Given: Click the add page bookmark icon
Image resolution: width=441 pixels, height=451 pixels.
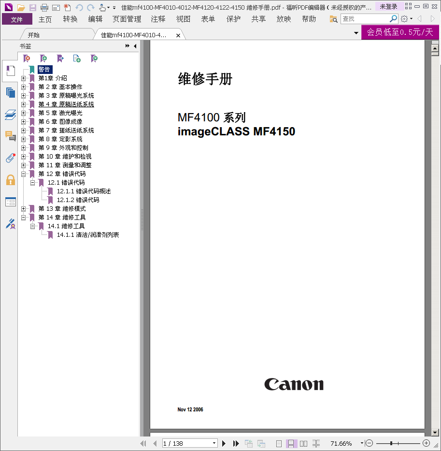Looking at the screenshot, I should point(77,58).
